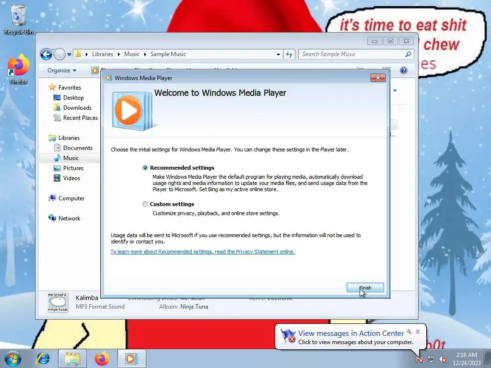This screenshot has height=368, width=491.
Task: Open the Videos library
Action: pos(71,178)
